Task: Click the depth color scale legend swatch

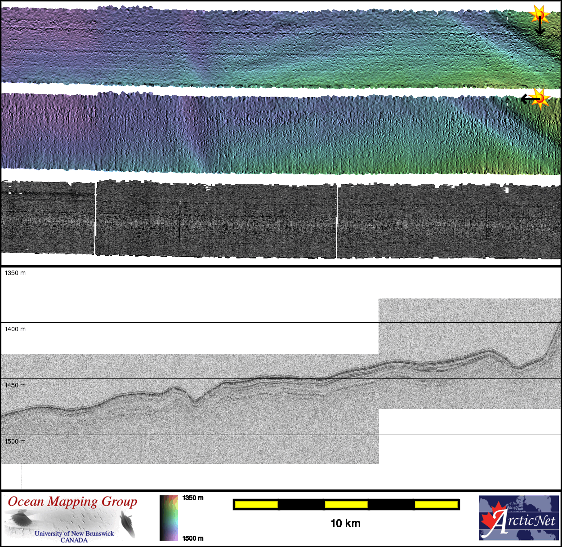Action: tap(169, 518)
